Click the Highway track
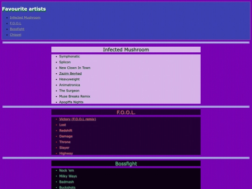 coord(66,154)
